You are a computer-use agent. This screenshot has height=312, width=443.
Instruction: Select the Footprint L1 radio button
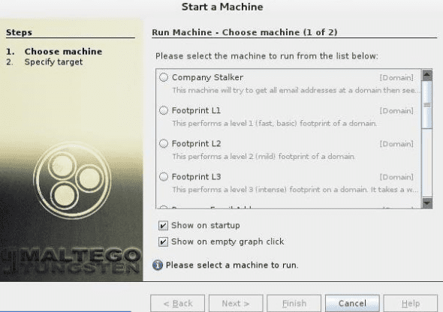(164, 110)
